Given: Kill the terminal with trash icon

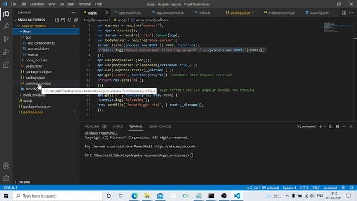Looking at the screenshot, I should pyautogui.click(x=337, y=126).
